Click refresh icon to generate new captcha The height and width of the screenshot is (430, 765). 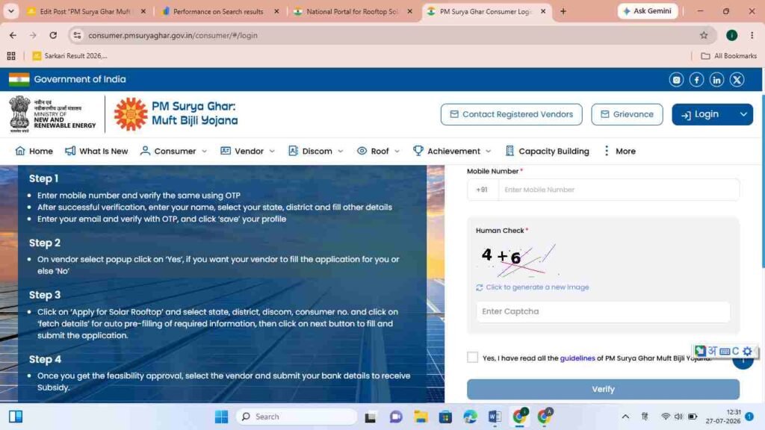click(x=479, y=287)
